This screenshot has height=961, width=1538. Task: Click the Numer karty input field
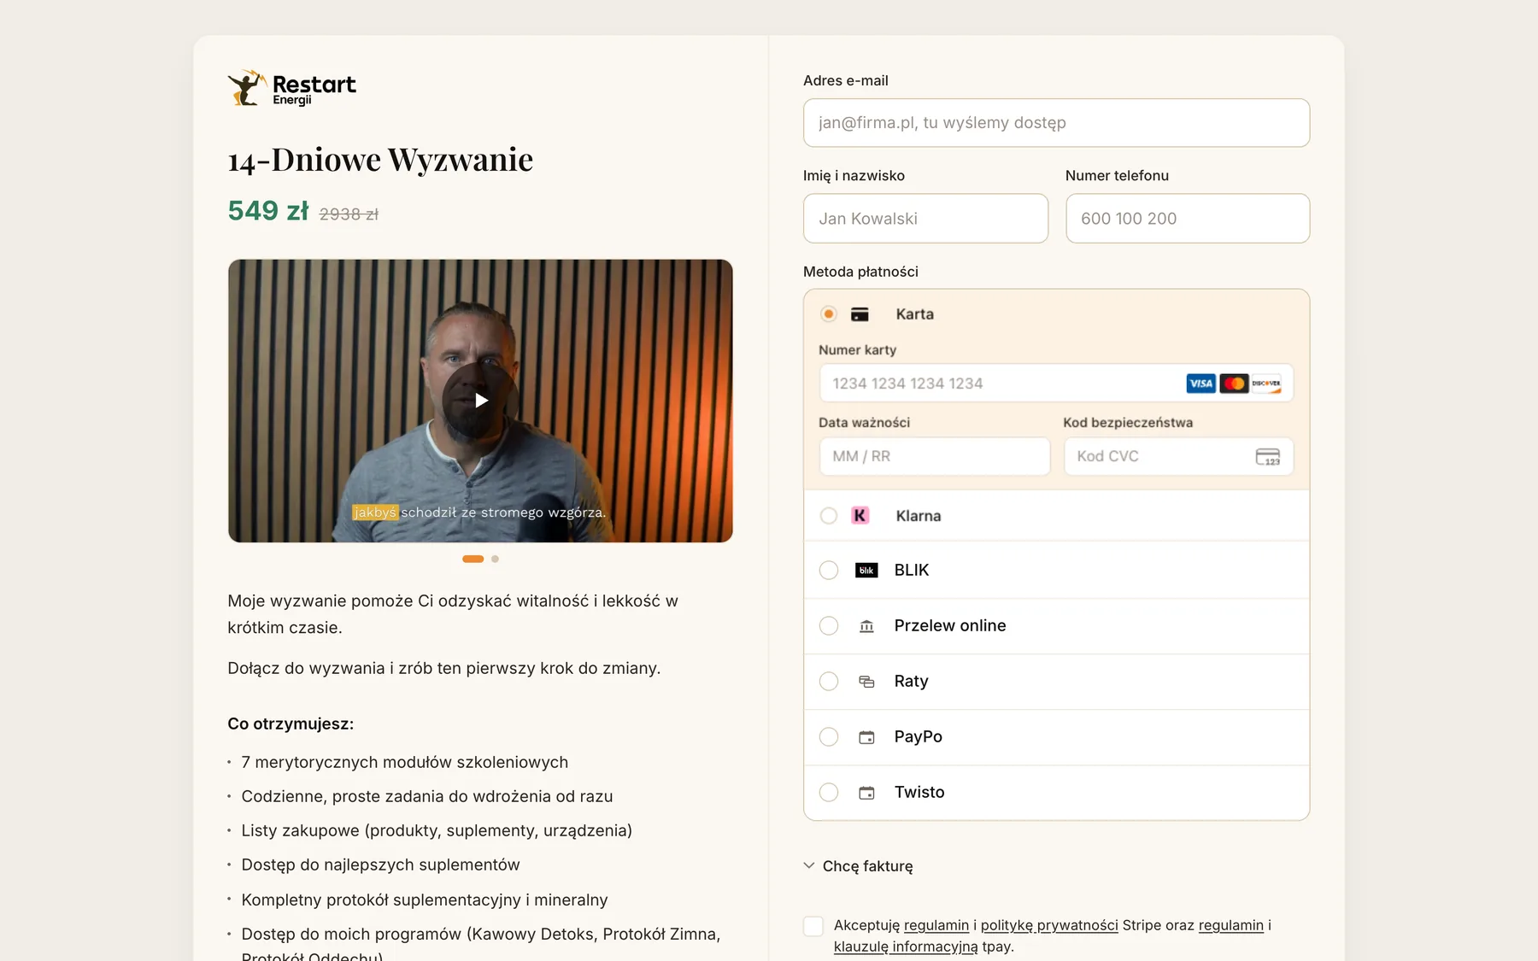click(x=1056, y=384)
